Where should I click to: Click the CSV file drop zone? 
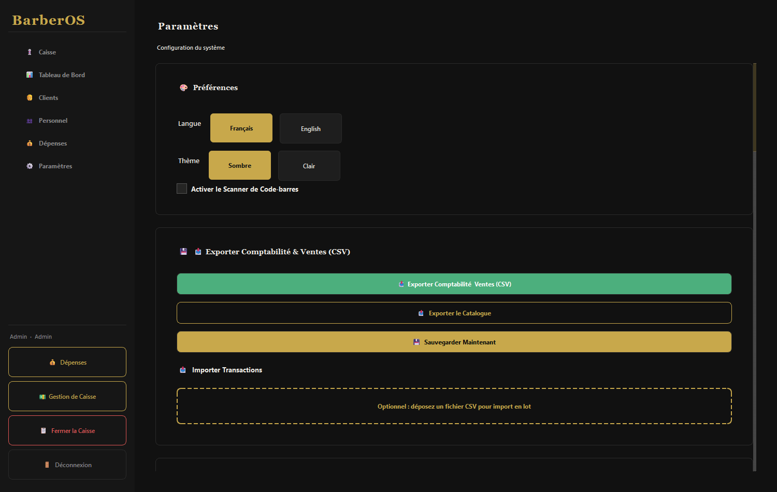[454, 406]
